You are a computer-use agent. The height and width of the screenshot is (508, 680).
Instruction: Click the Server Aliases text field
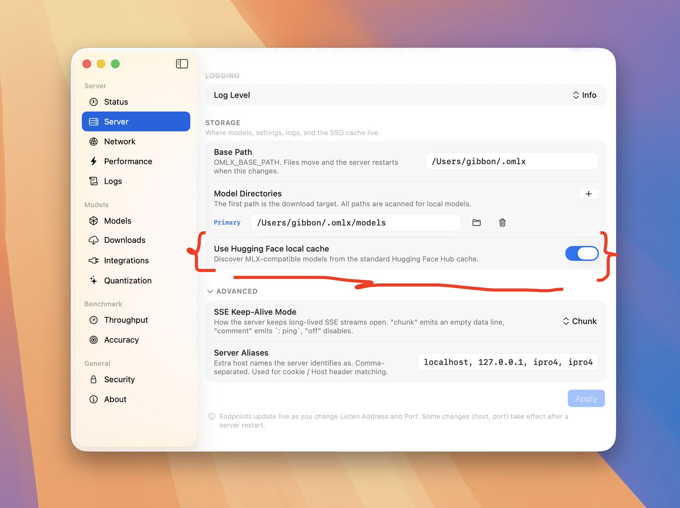[x=508, y=362]
